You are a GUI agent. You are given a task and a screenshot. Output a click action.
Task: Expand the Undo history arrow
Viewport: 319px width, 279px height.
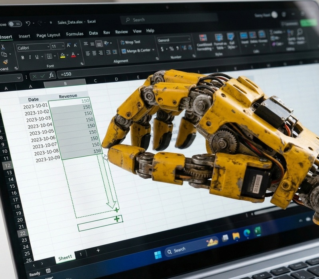[x=33, y=23]
